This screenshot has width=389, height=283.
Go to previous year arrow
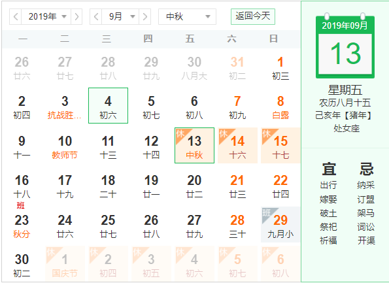pyautogui.click(x=16, y=16)
